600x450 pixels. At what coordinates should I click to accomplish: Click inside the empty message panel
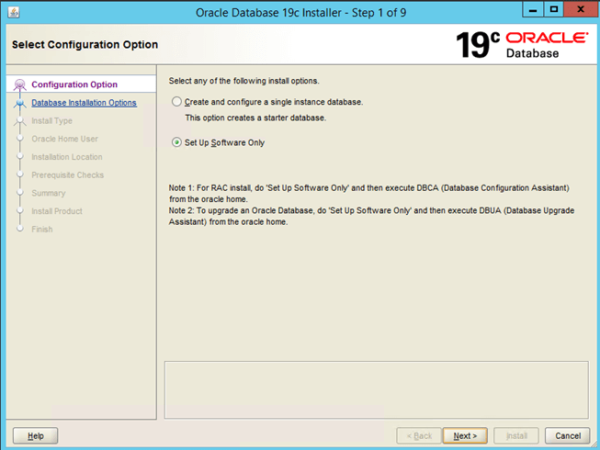coord(375,389)
